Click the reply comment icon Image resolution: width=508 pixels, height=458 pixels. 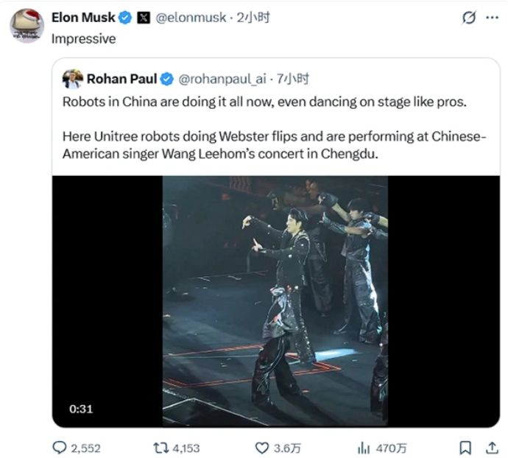click(60, 447)
